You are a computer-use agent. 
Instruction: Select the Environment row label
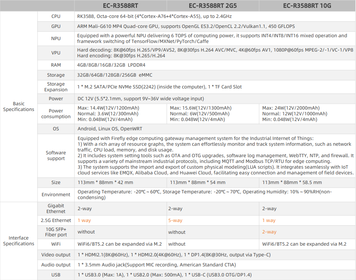coord(56,194)
